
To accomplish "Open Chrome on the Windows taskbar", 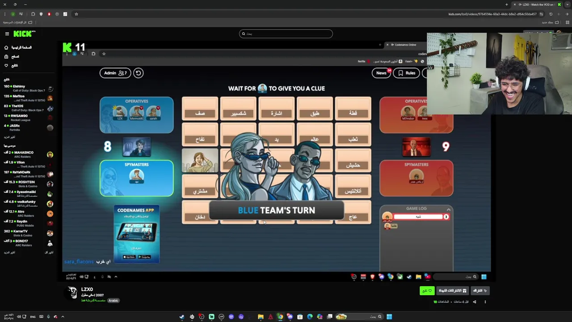I will coord(280,317).
